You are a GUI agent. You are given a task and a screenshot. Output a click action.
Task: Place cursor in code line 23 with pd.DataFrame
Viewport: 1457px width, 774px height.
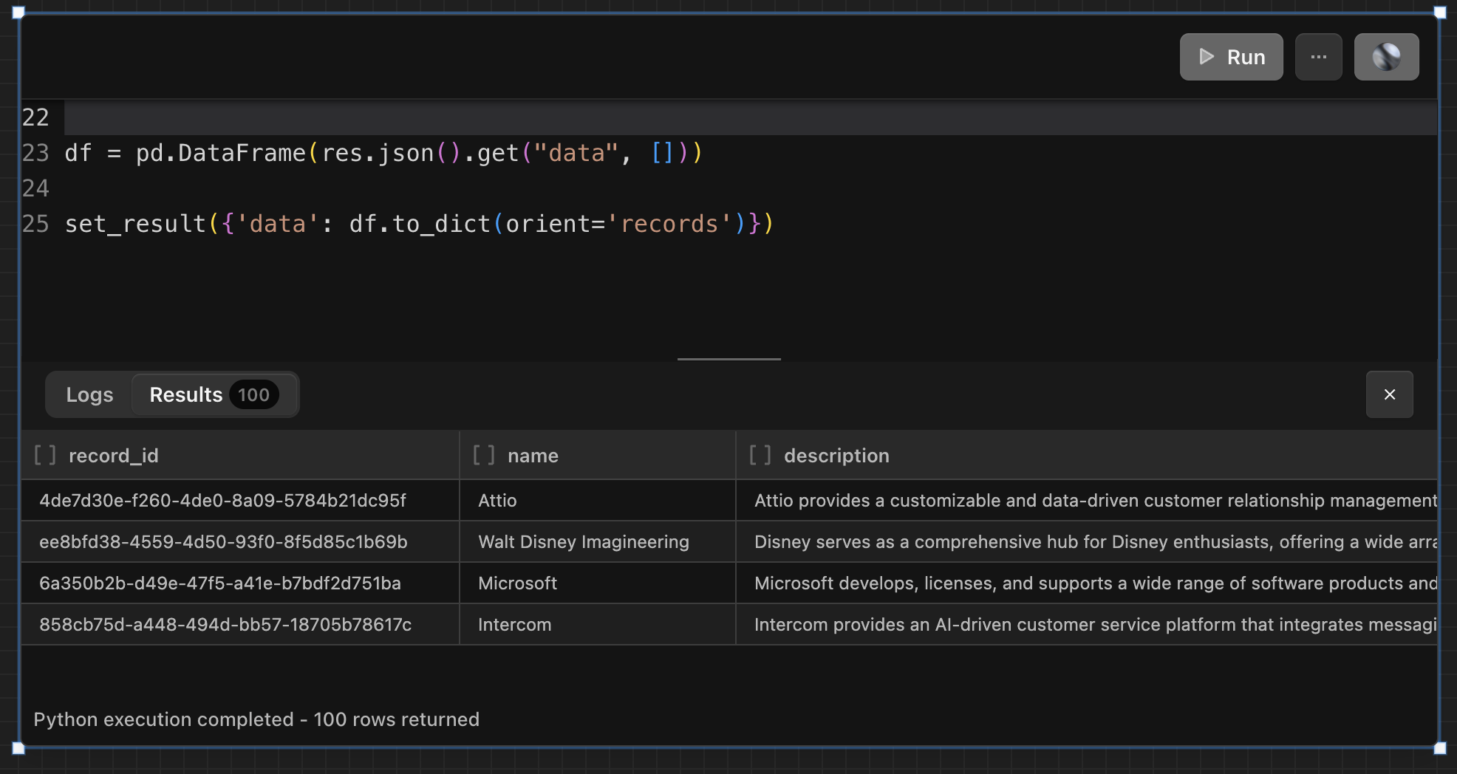[384, 153]
